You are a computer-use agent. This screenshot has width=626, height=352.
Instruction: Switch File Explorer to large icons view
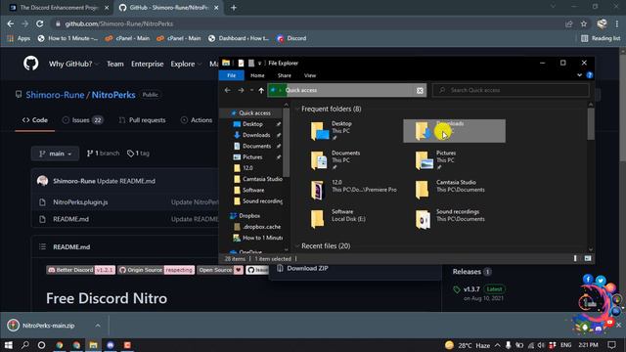pyautogui.click(x=588, y=258)
